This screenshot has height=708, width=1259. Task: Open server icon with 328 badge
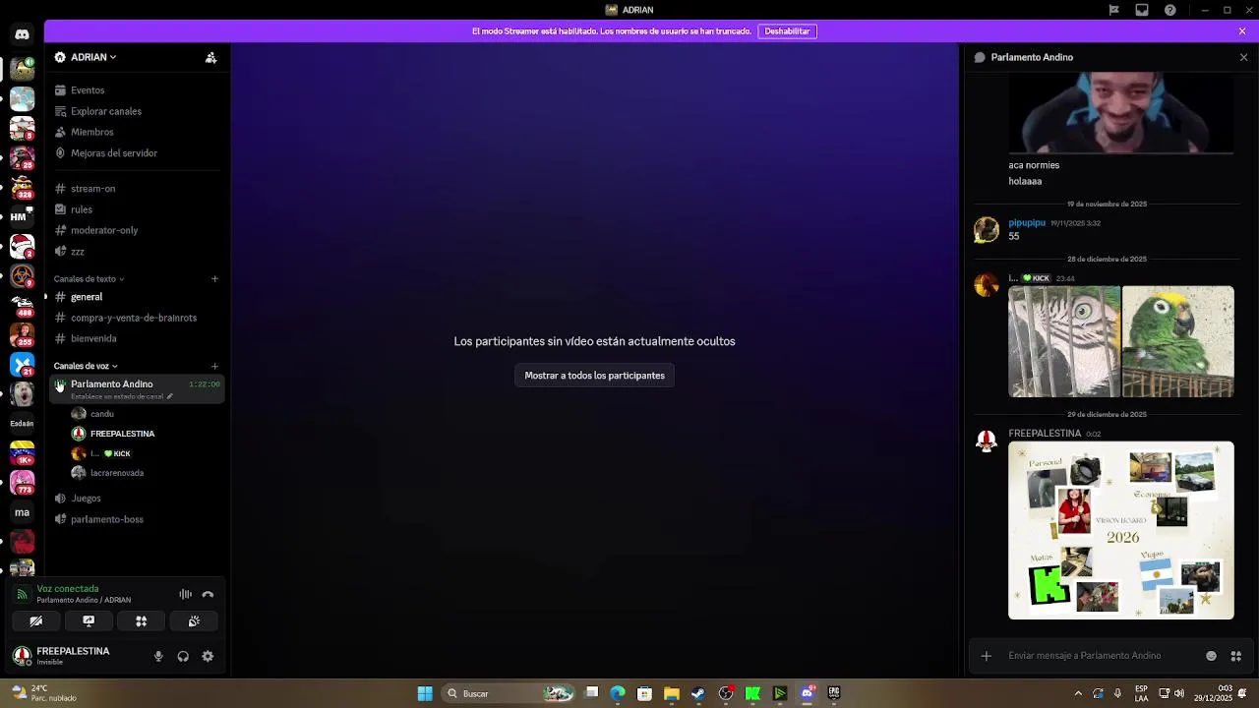point(22,187)
